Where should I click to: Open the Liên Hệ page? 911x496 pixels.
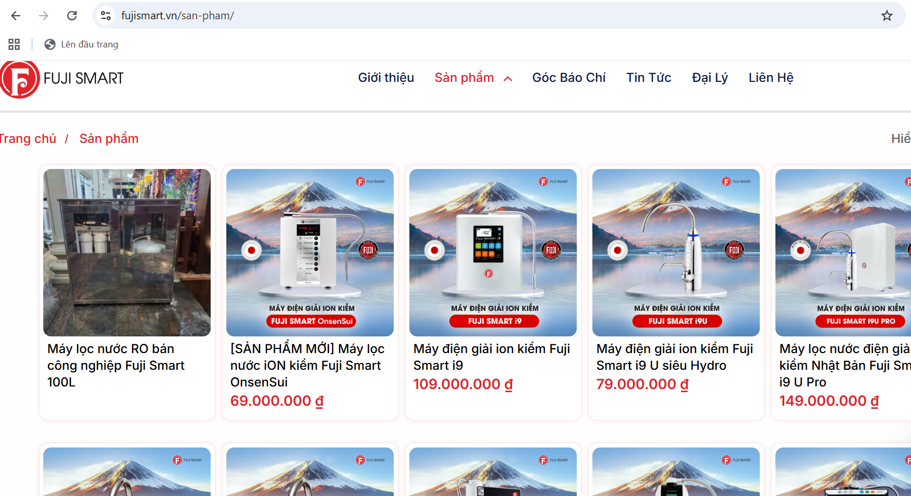(x=770, y=78)
